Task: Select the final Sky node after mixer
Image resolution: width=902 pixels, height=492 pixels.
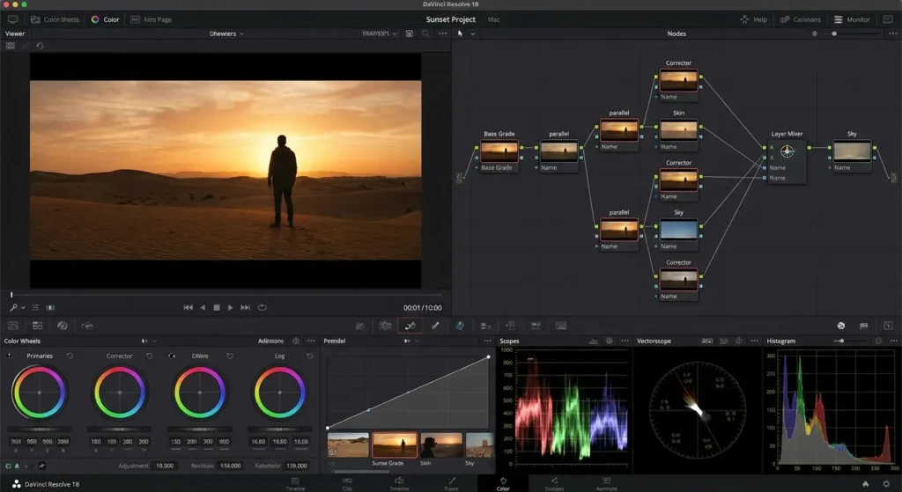Action: pyautogui.click(x=852, y=151)
